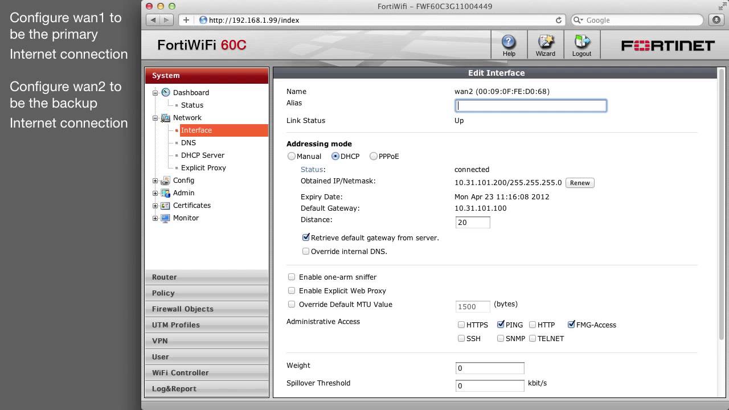Add bookmark with the plus button
The image size is (729, 410).
point(186,20)
